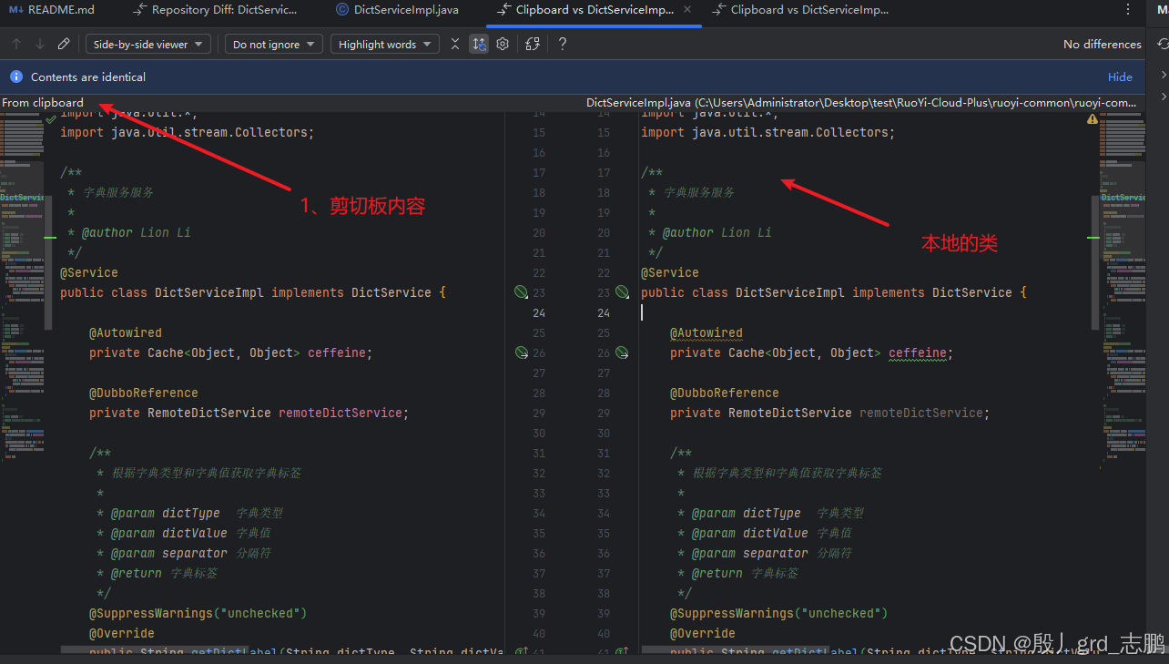This screenshot has height=664, width=1169.
Task: Click the Contents are identical message
Action: (88, 77)
